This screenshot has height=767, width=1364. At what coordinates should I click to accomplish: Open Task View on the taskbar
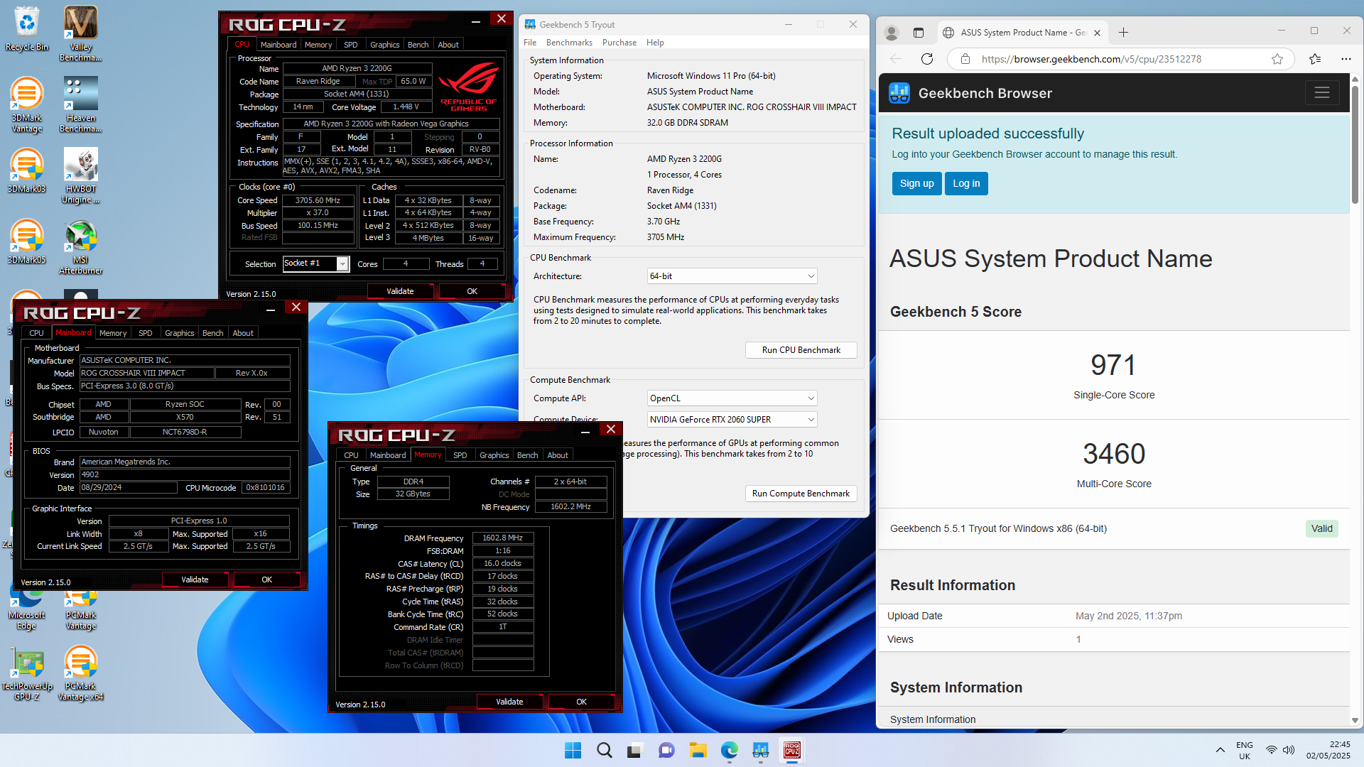(x=635, y=750)
